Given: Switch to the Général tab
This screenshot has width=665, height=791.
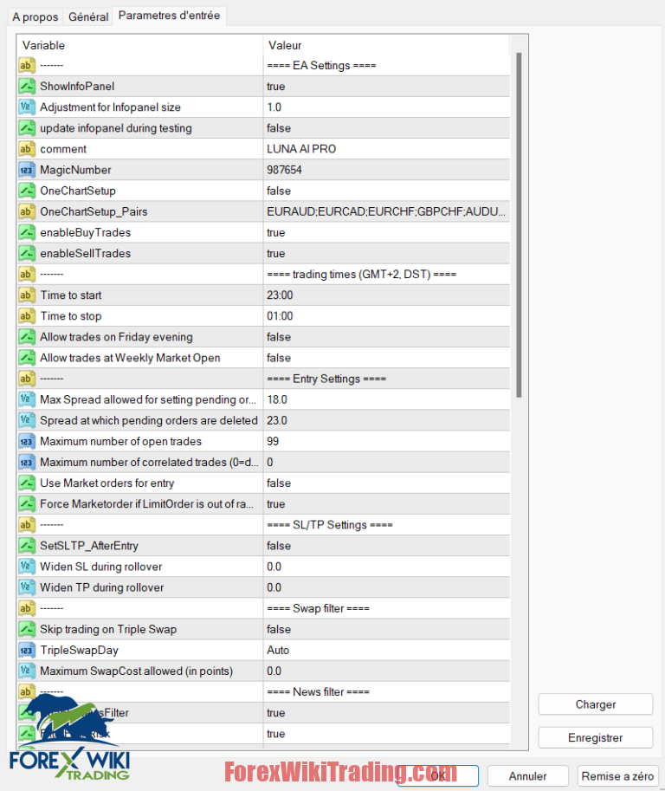Looking at the screenshot, I should point(88,16).
